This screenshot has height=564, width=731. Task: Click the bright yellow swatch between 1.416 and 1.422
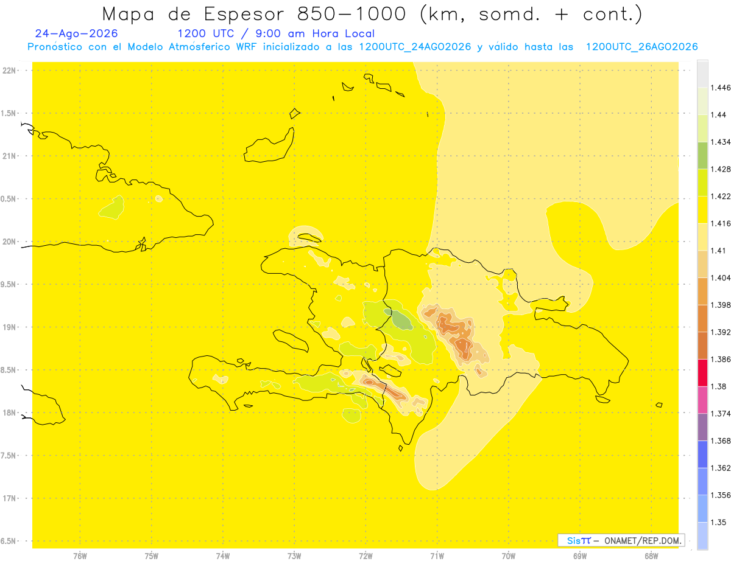(702, 209)
